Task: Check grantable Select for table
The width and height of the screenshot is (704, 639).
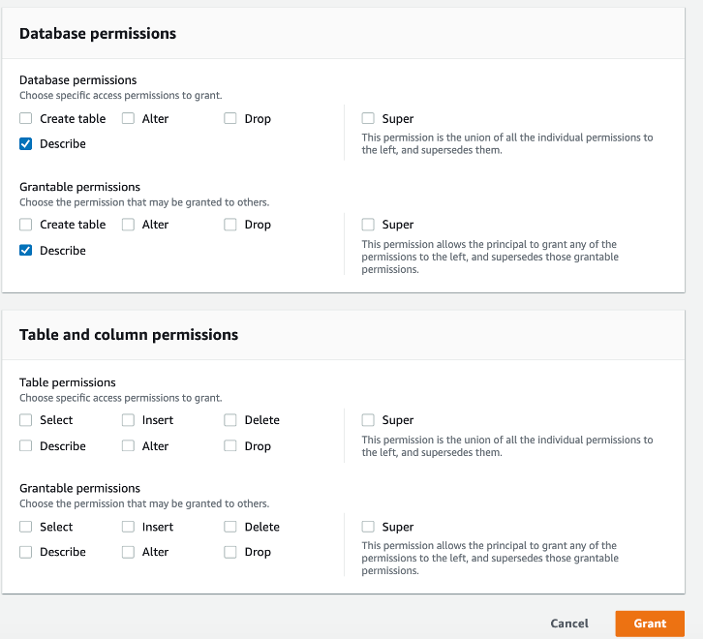Action: pyautogui.click(x=26, y=527)
